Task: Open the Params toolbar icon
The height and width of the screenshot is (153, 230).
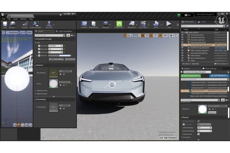Action: [x=25, y=25]
